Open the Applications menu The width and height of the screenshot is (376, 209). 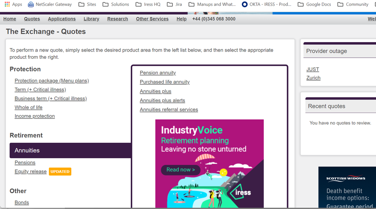62,19
